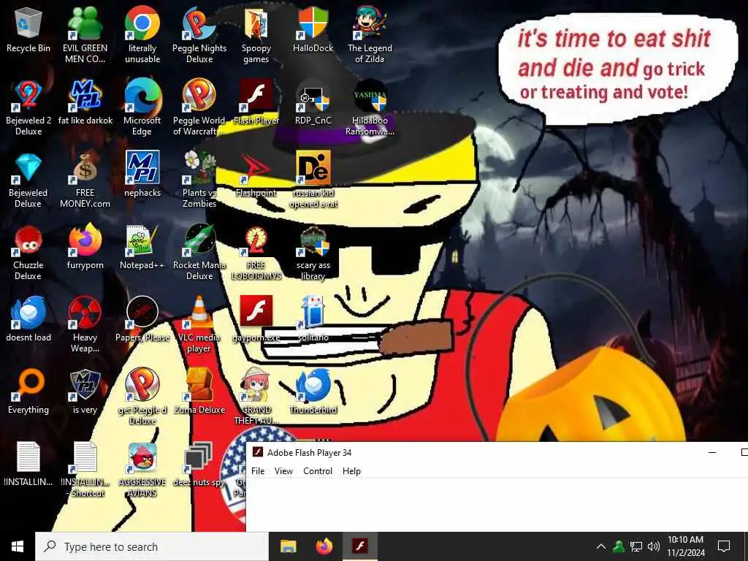Open 'get Peggle'd Deluxe' shortcut
The height and width of the screenshot is (561, 748).
[142, 397]
